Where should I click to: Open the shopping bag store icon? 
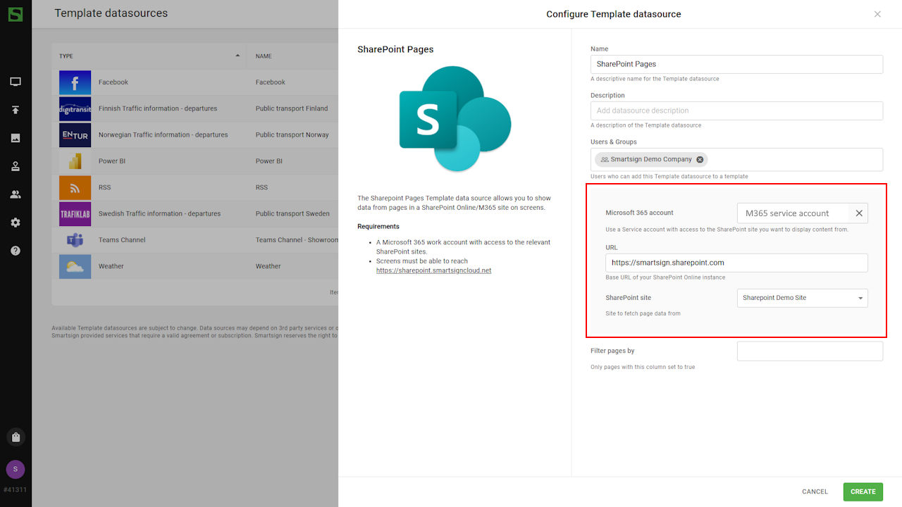[16, 437]
